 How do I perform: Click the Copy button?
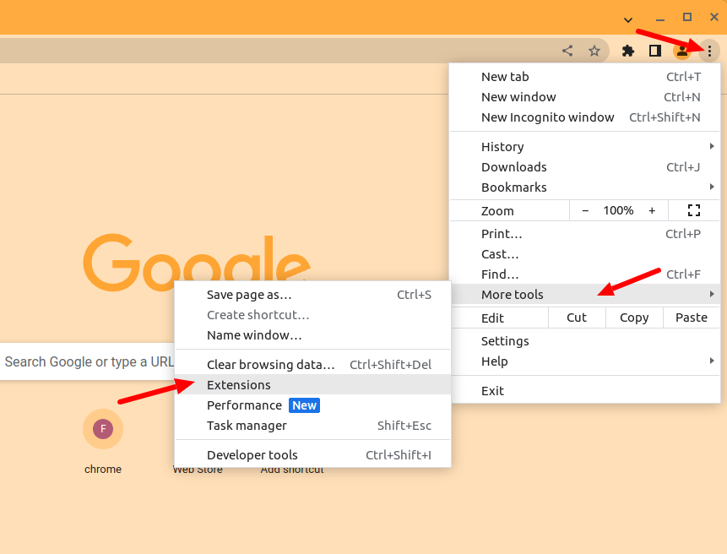coord(634,318)
